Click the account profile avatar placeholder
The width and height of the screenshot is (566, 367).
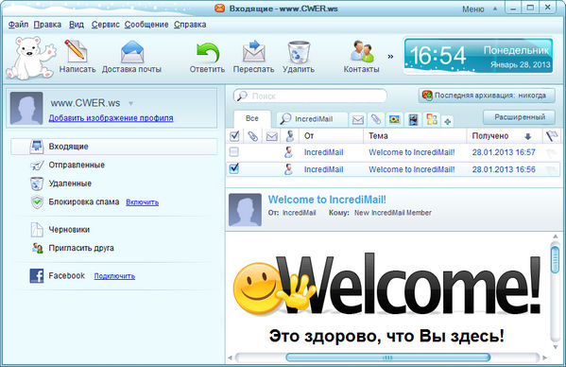pyautogui.click(x=26, y=108)
